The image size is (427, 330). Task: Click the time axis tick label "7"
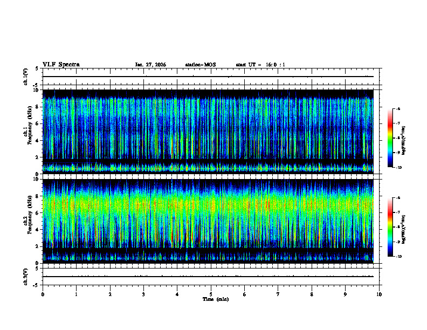278,294
